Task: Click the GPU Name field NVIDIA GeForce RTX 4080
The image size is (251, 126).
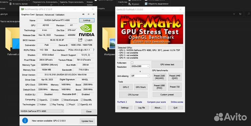Action: [57, 20]
